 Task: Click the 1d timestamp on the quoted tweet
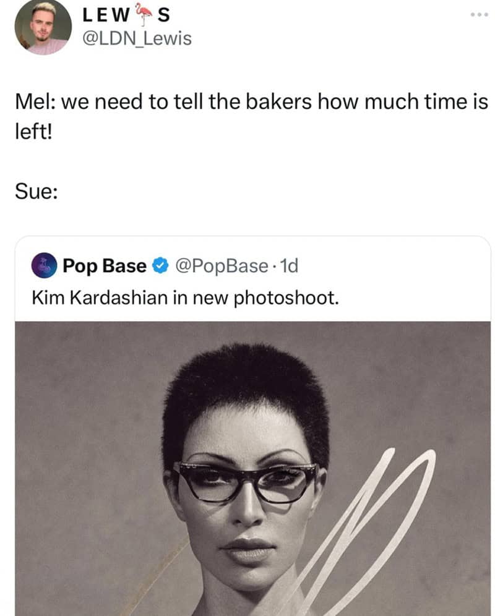(289, 266)
